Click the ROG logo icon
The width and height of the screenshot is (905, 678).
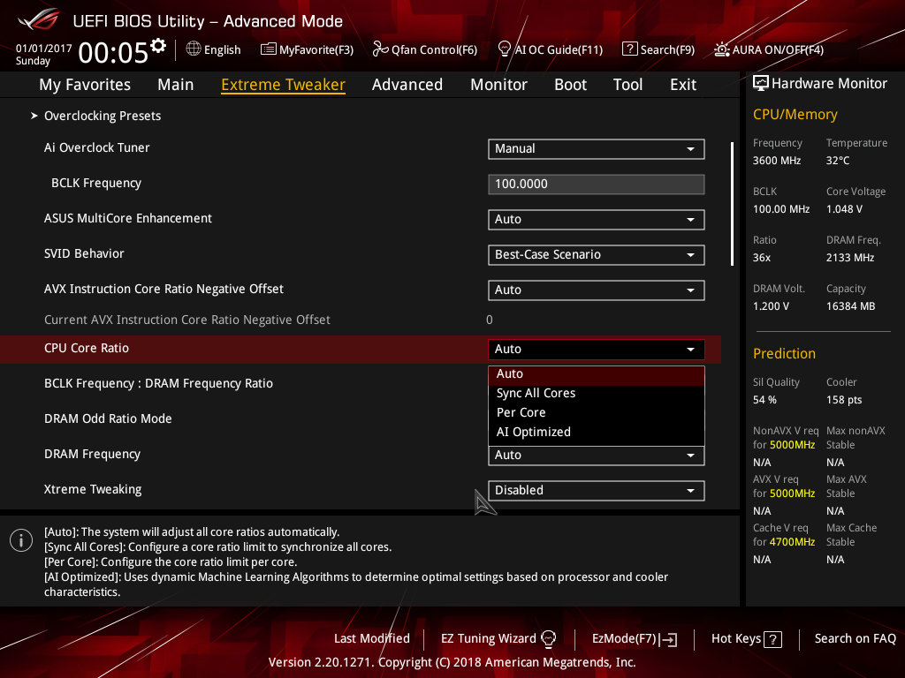39,19
